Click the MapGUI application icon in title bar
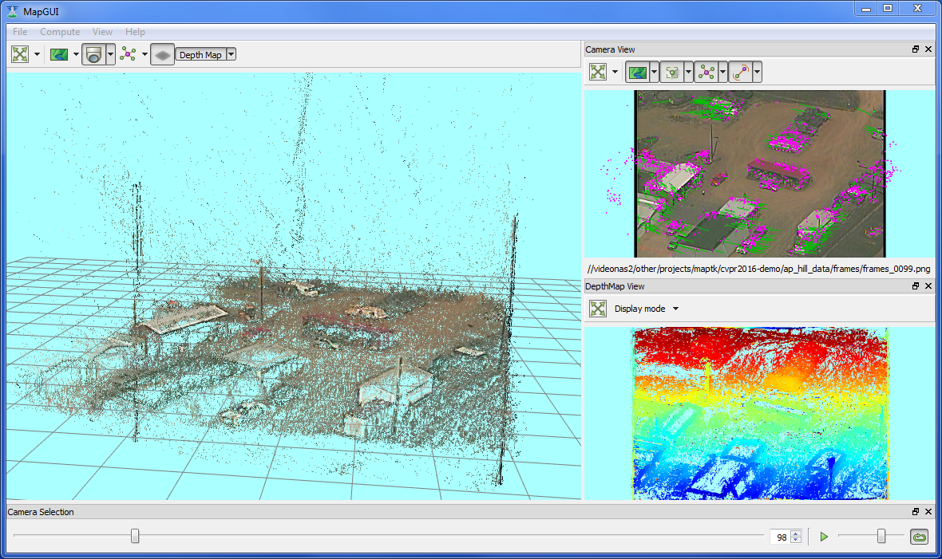This screenshot has width=942, height=559. 13,11
